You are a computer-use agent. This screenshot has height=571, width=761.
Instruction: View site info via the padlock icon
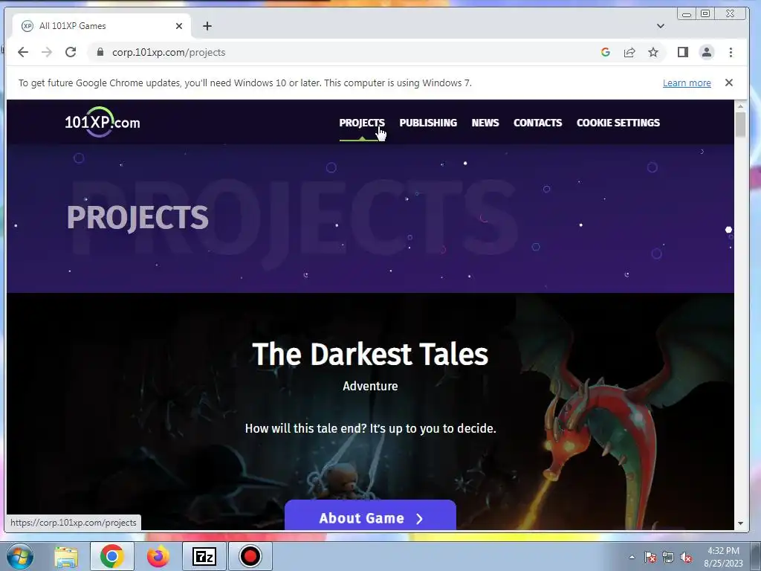(100, 53)
